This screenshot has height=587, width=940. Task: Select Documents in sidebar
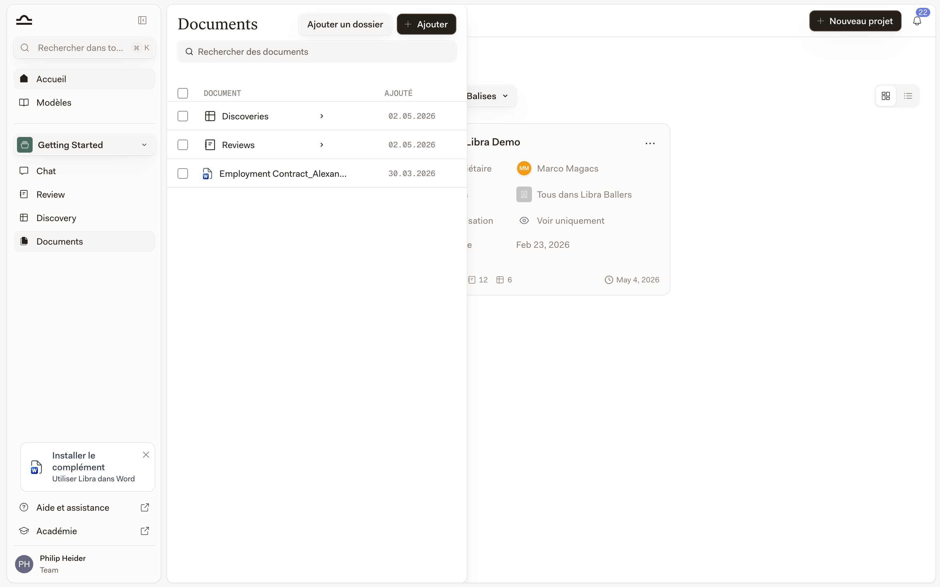[x=85, y=241]
